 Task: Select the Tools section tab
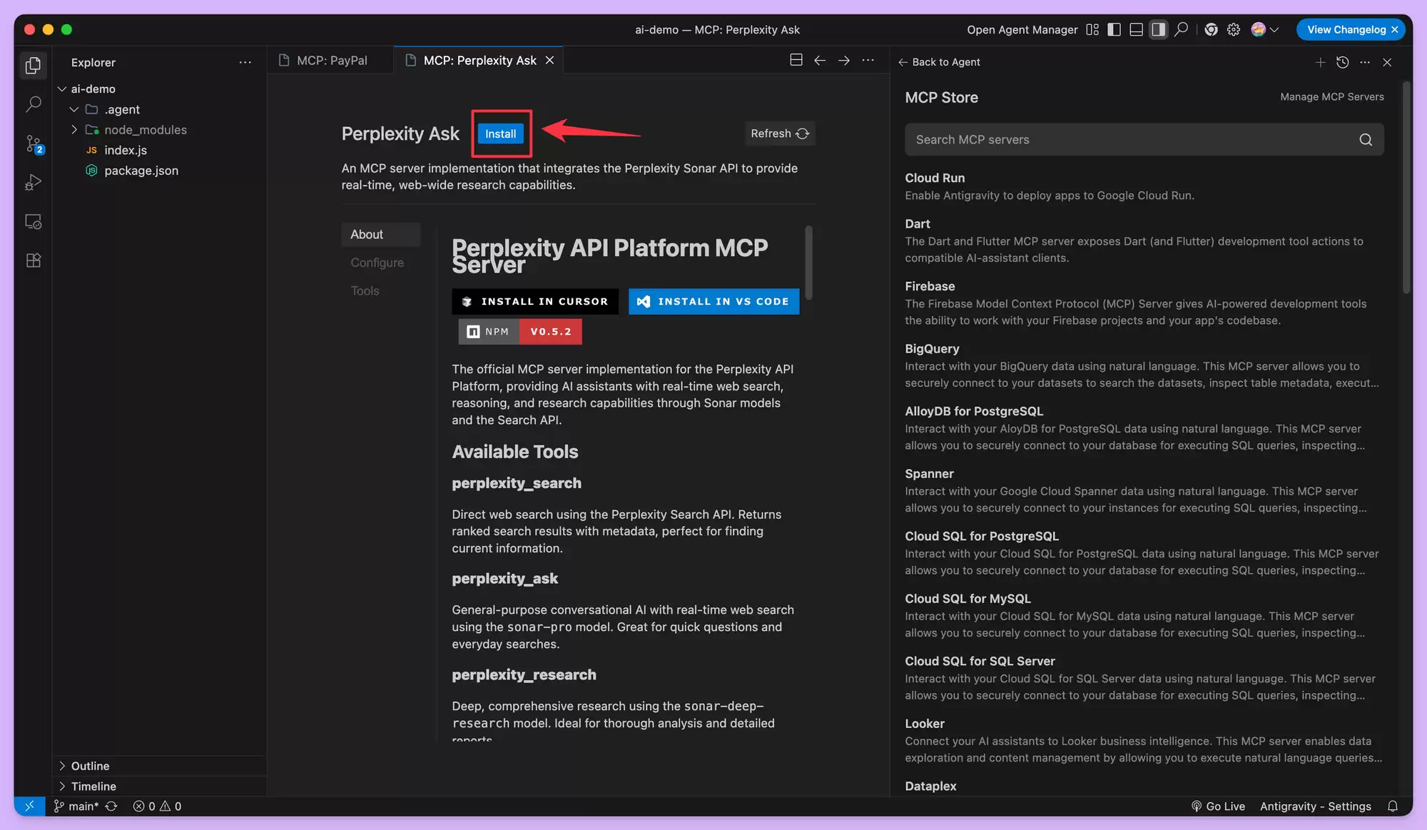[x=365, y=290]
